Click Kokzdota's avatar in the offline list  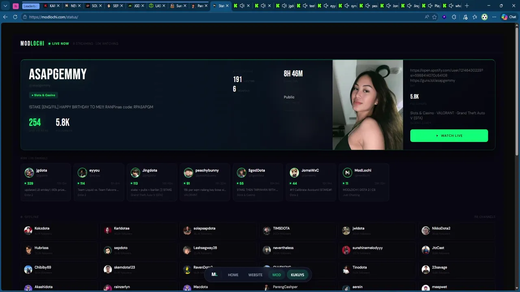click(x=28, y=231)
